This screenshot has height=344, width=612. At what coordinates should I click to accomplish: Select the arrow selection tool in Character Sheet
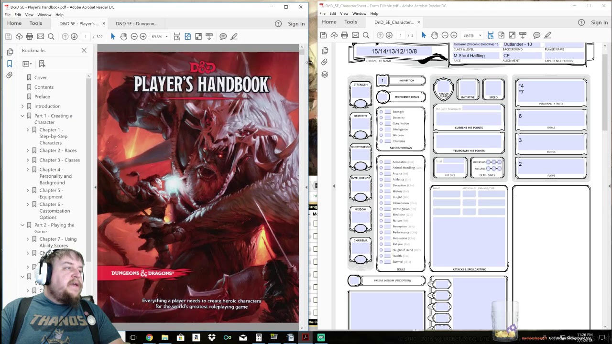[424, 35]
